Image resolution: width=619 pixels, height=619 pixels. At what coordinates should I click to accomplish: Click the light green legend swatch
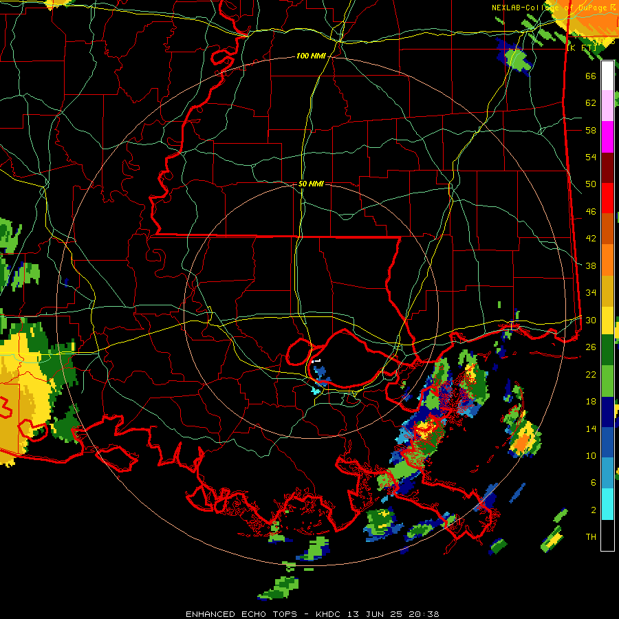coord(607,381)
